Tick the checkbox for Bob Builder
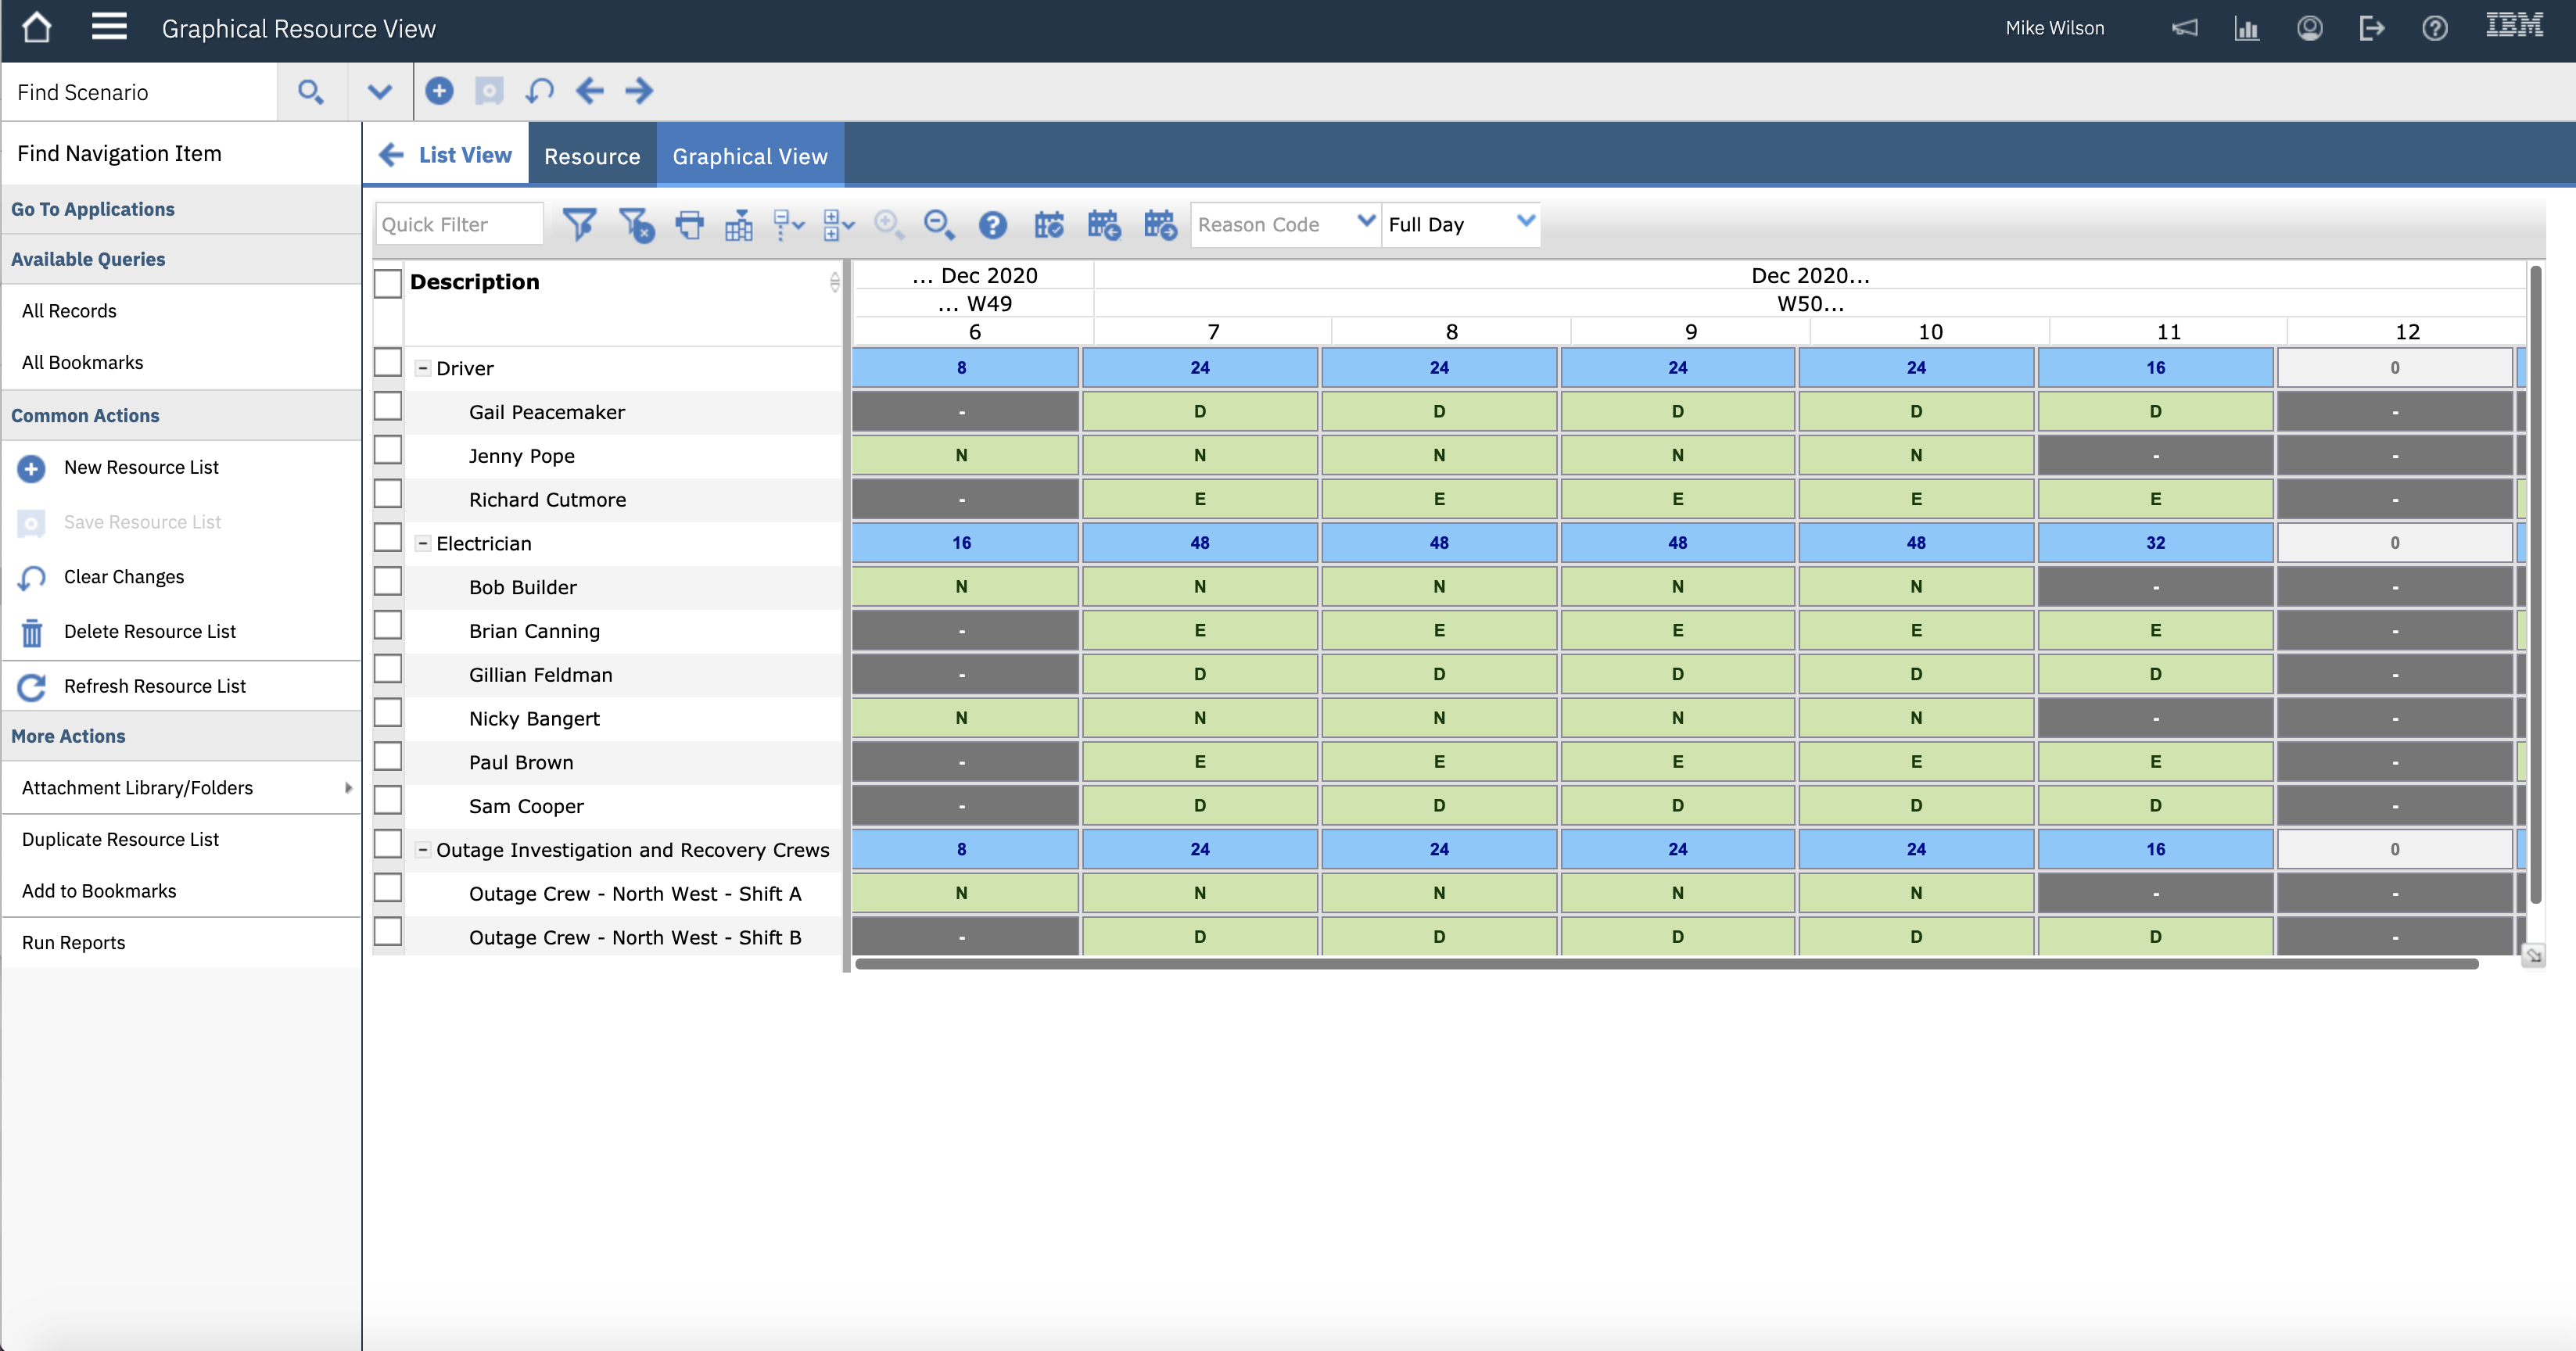 point(387,582)
